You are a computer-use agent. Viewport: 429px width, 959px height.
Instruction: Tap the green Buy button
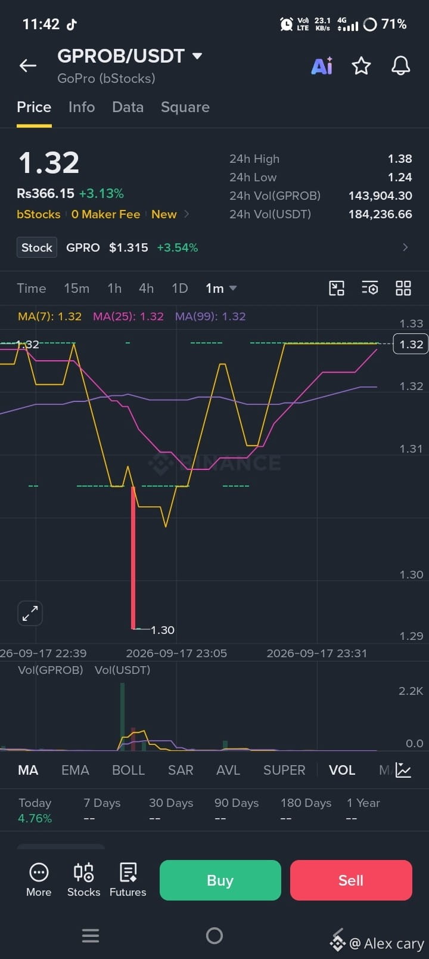pyautogui.click(x=220, y=880)
